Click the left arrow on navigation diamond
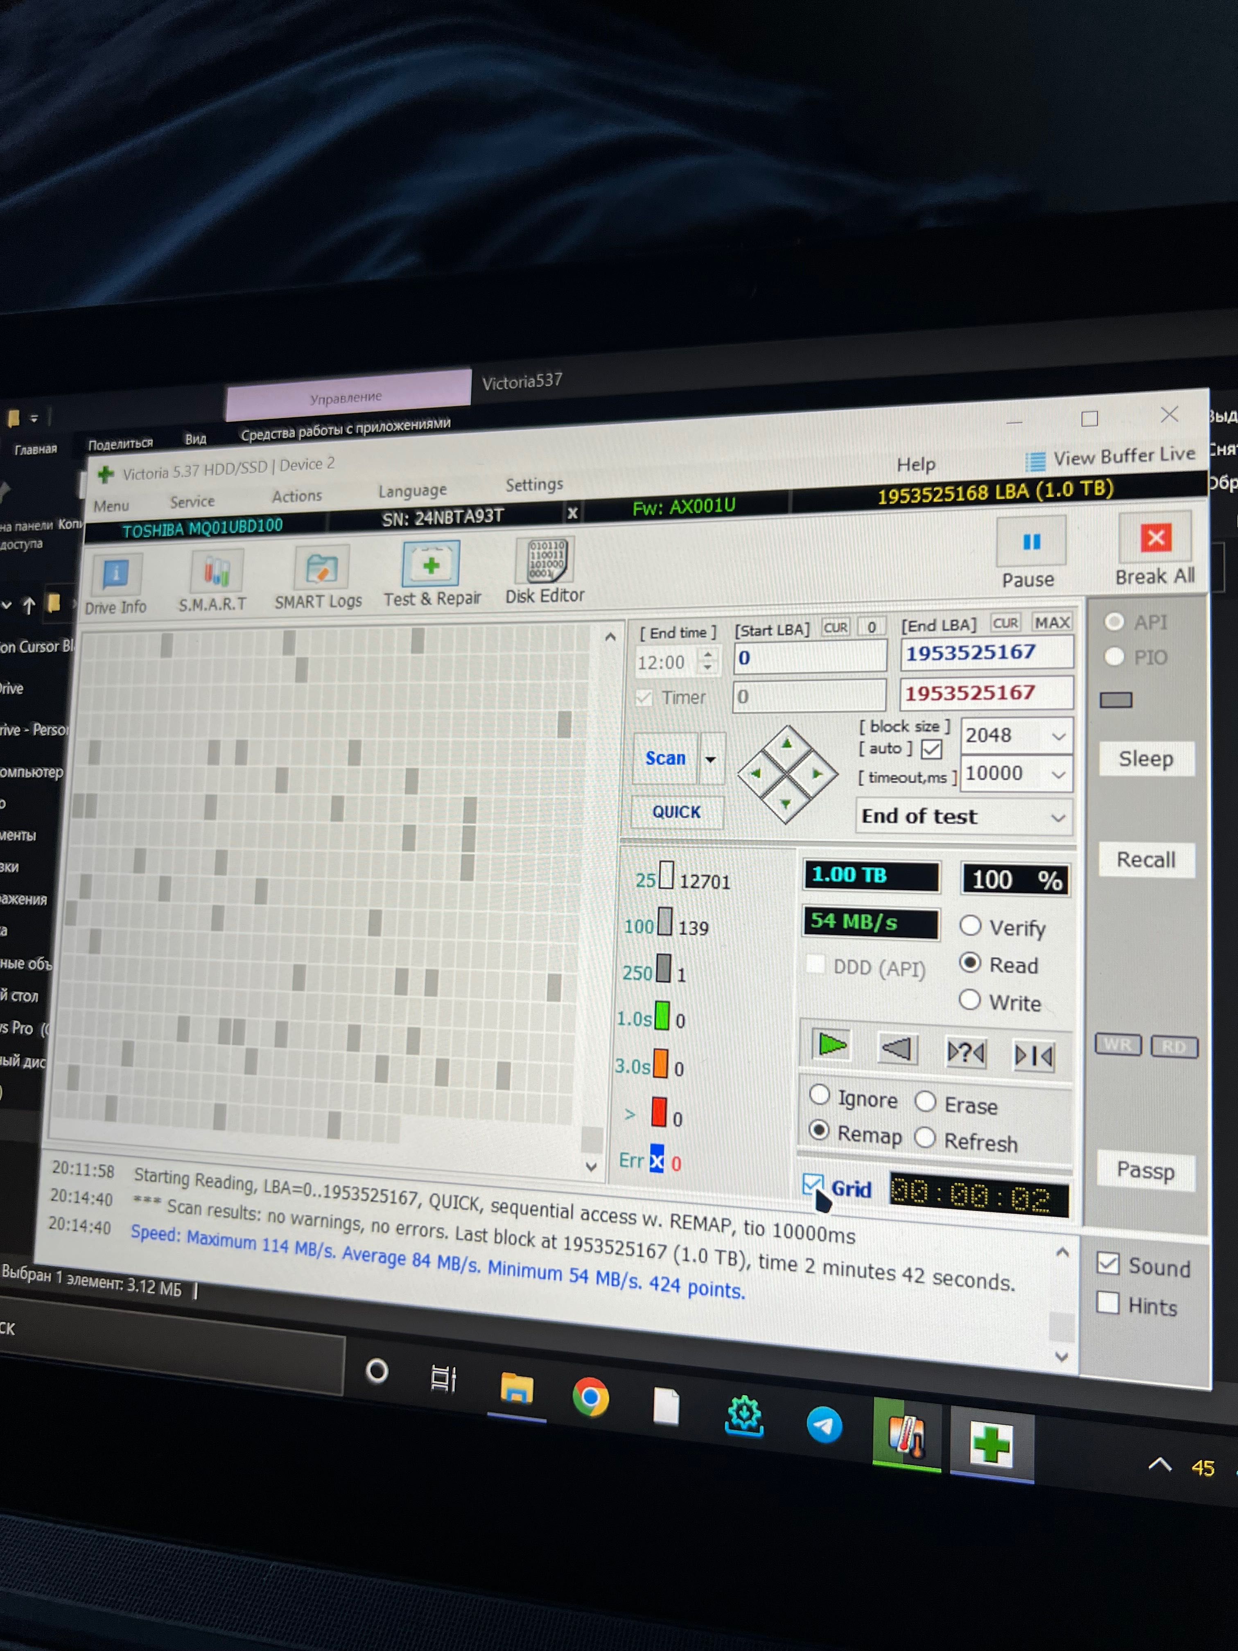This screenshot has width=1238, height=1651. (755, 773)
